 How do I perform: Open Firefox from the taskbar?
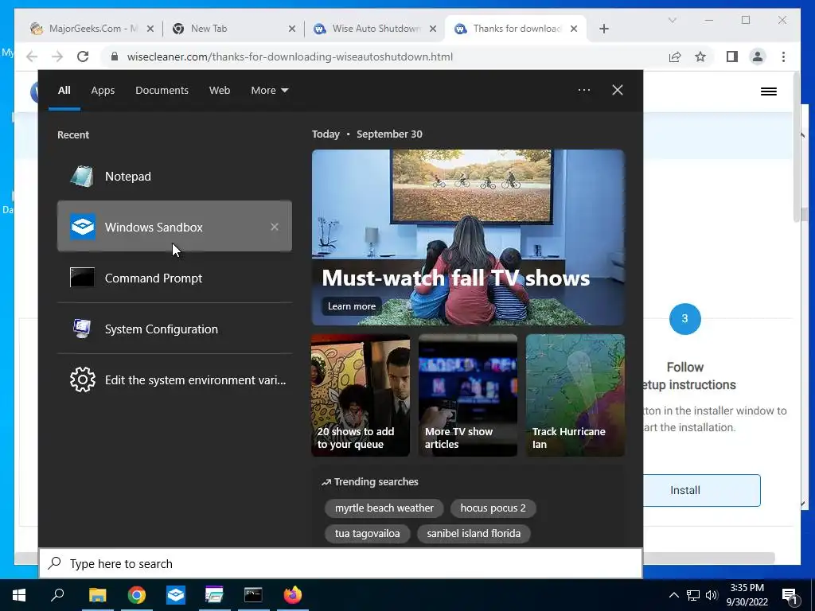coord(293,595)
